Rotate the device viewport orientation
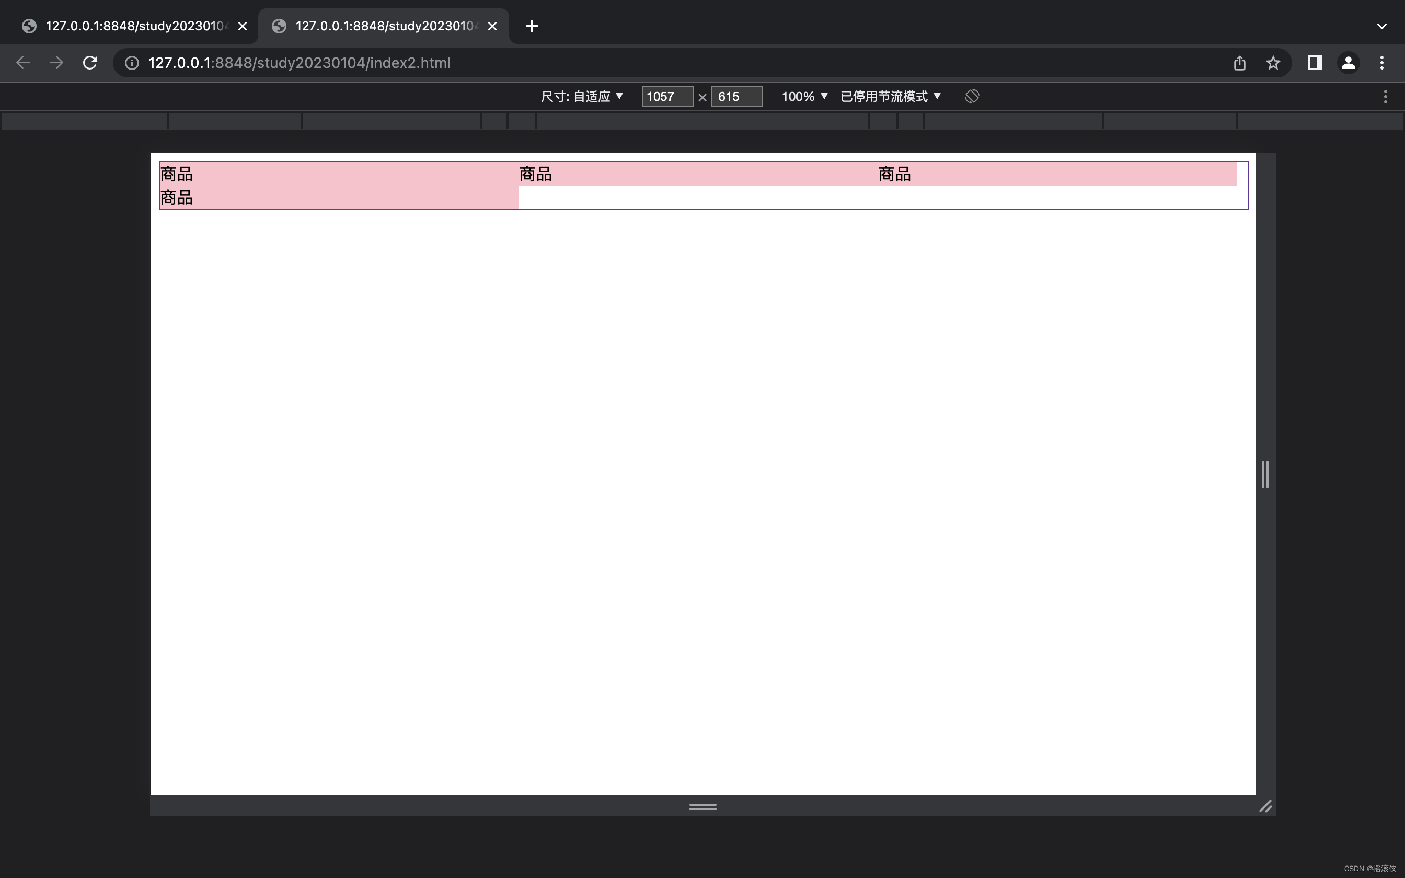Screen dimensions: 1405x878 pos(972,96)
